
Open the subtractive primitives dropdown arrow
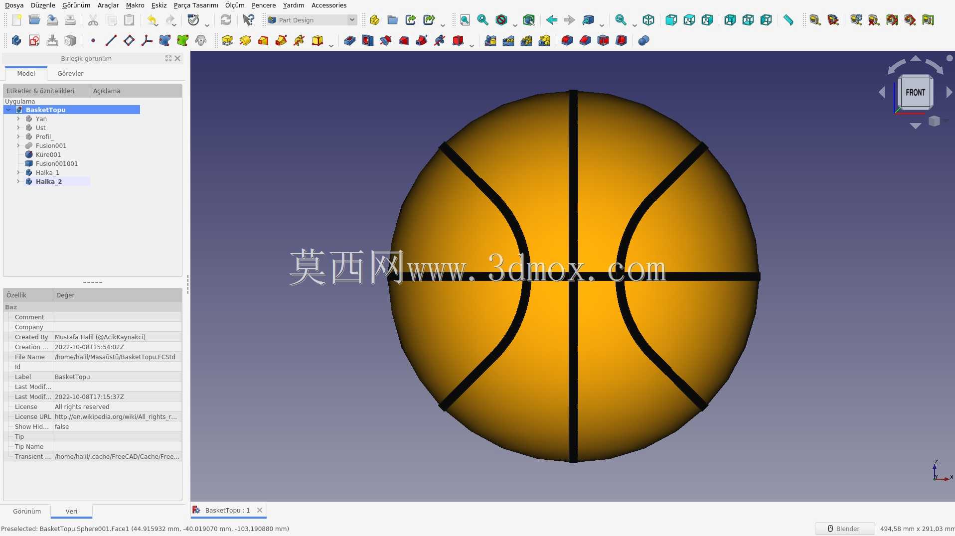tap(472, 45)
